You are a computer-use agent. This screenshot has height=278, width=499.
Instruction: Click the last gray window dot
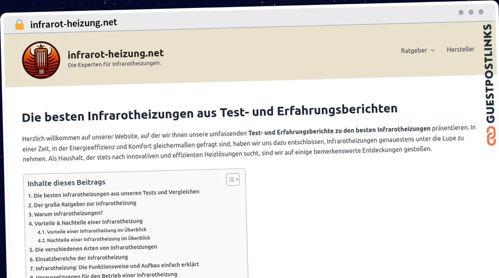point(481,12)
